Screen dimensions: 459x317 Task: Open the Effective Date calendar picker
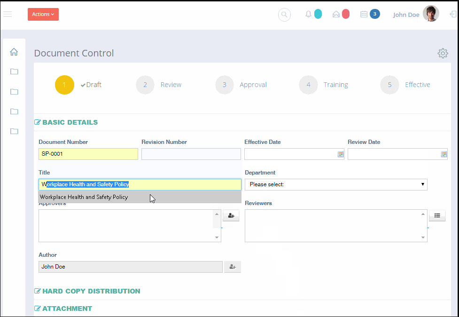tap(341, 154)
